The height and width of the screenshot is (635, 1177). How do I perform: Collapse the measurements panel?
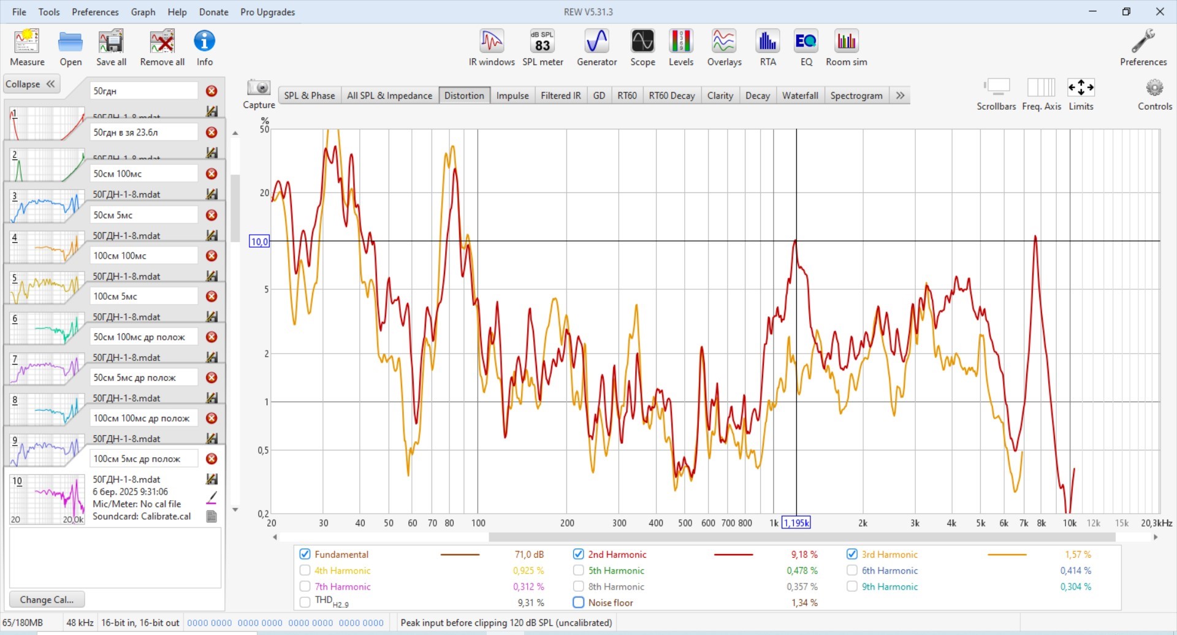(31, 84)
